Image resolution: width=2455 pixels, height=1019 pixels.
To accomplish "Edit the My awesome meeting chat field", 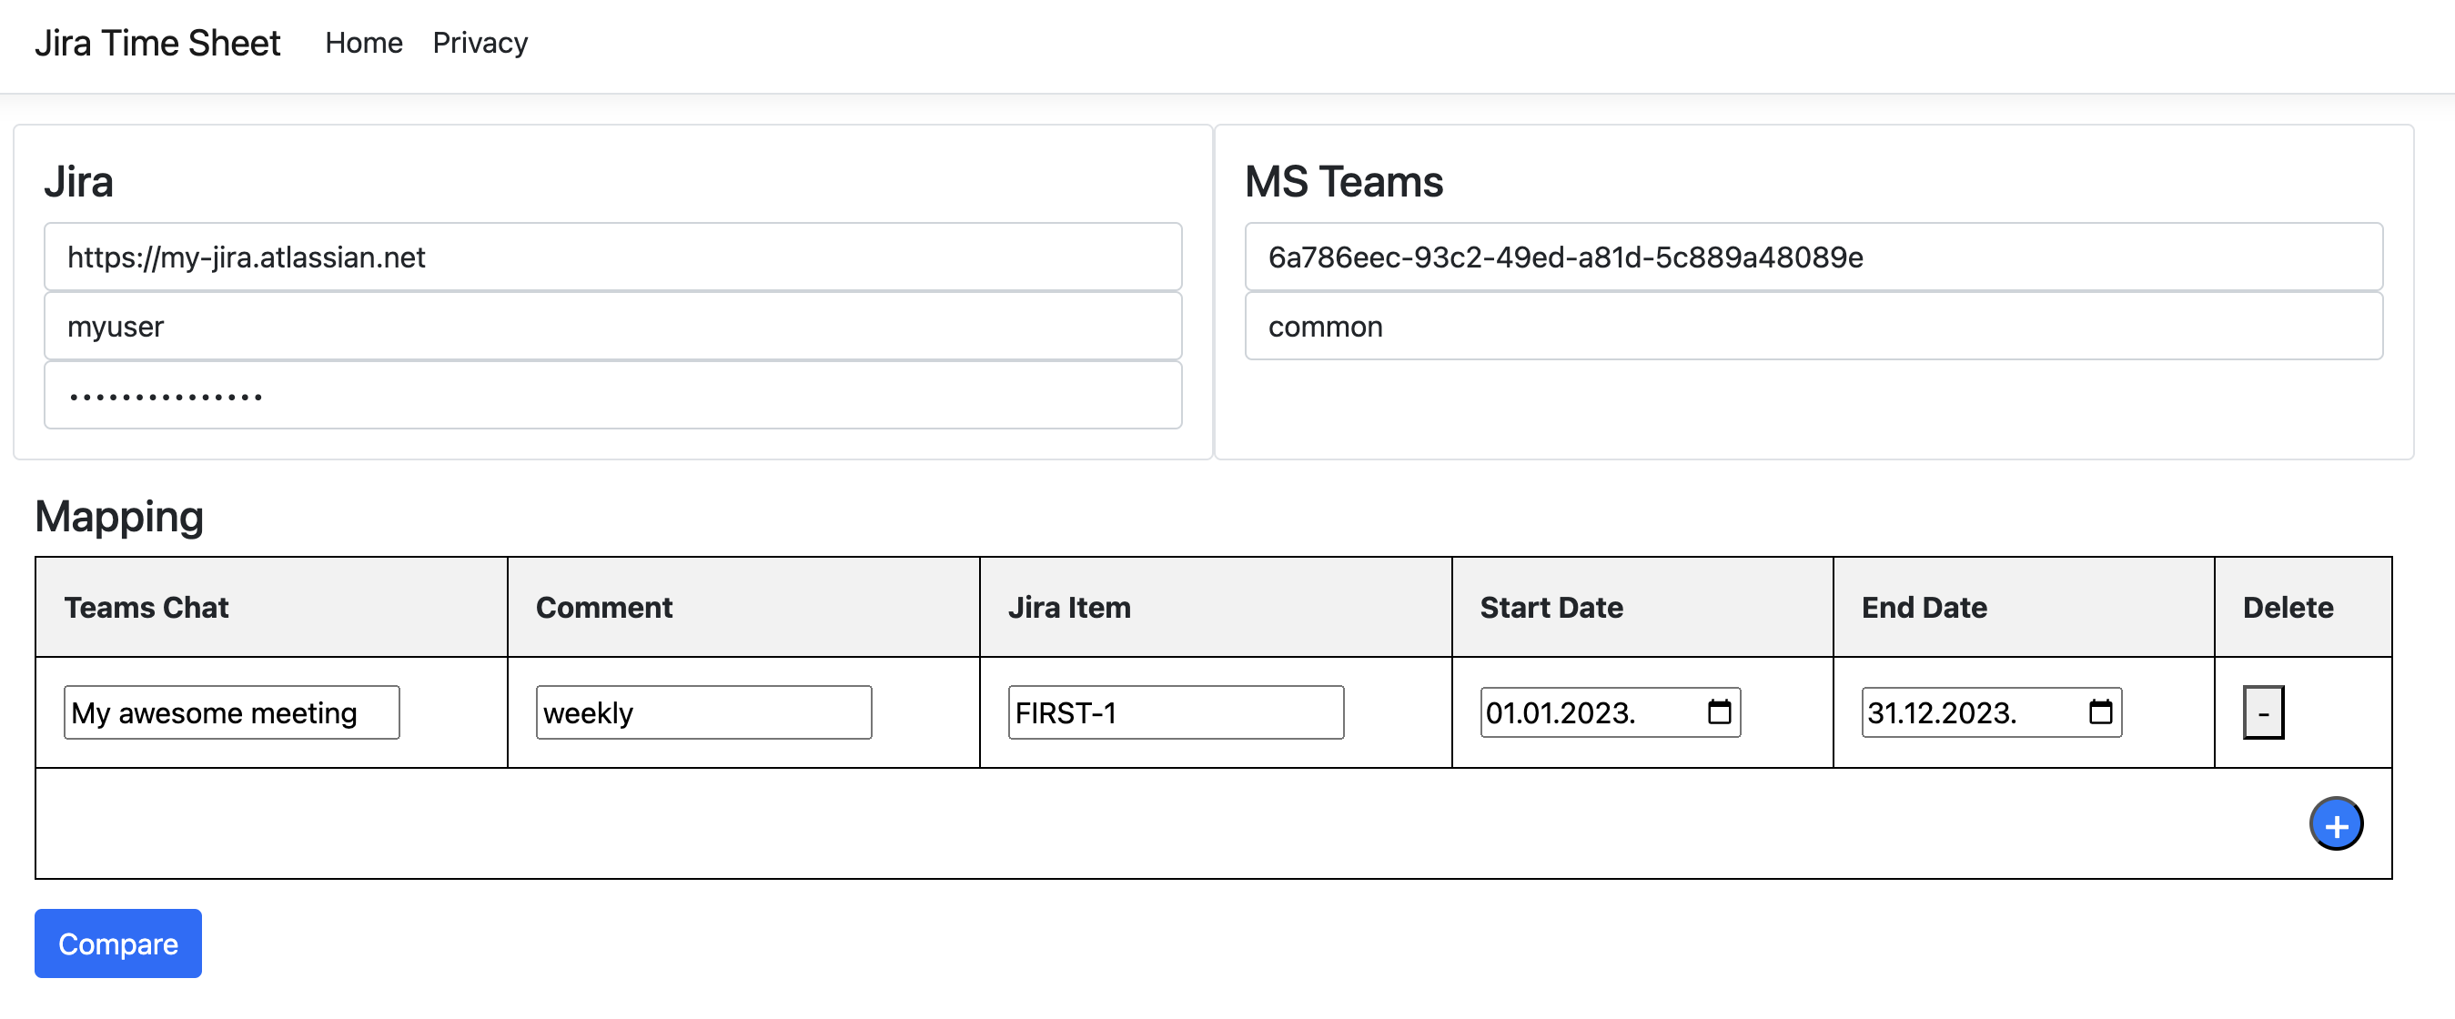I will [232, 712].
